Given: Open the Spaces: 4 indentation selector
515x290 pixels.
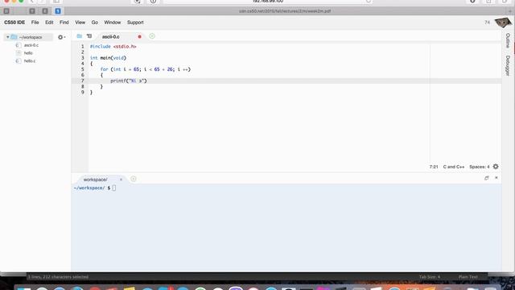Looking at the screenshot, I should 480,167.
